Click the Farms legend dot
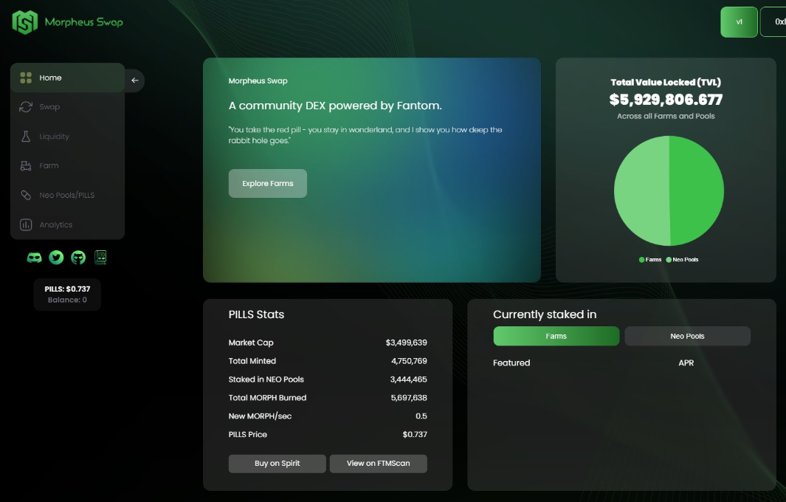The image size is (786, 502). (641, 260)
